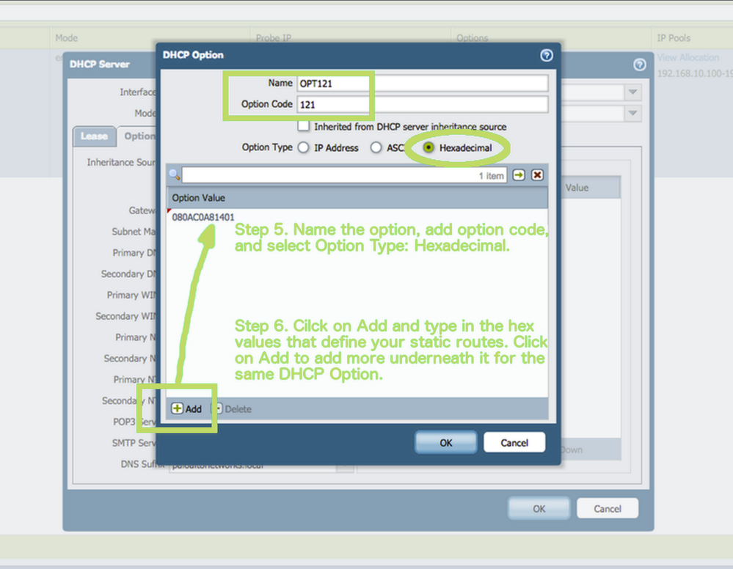Image resolution: width=733 pixels, height=569 pixels.
Task: Switch to Lease tab in DHCP Server
Action: point(94,136)
